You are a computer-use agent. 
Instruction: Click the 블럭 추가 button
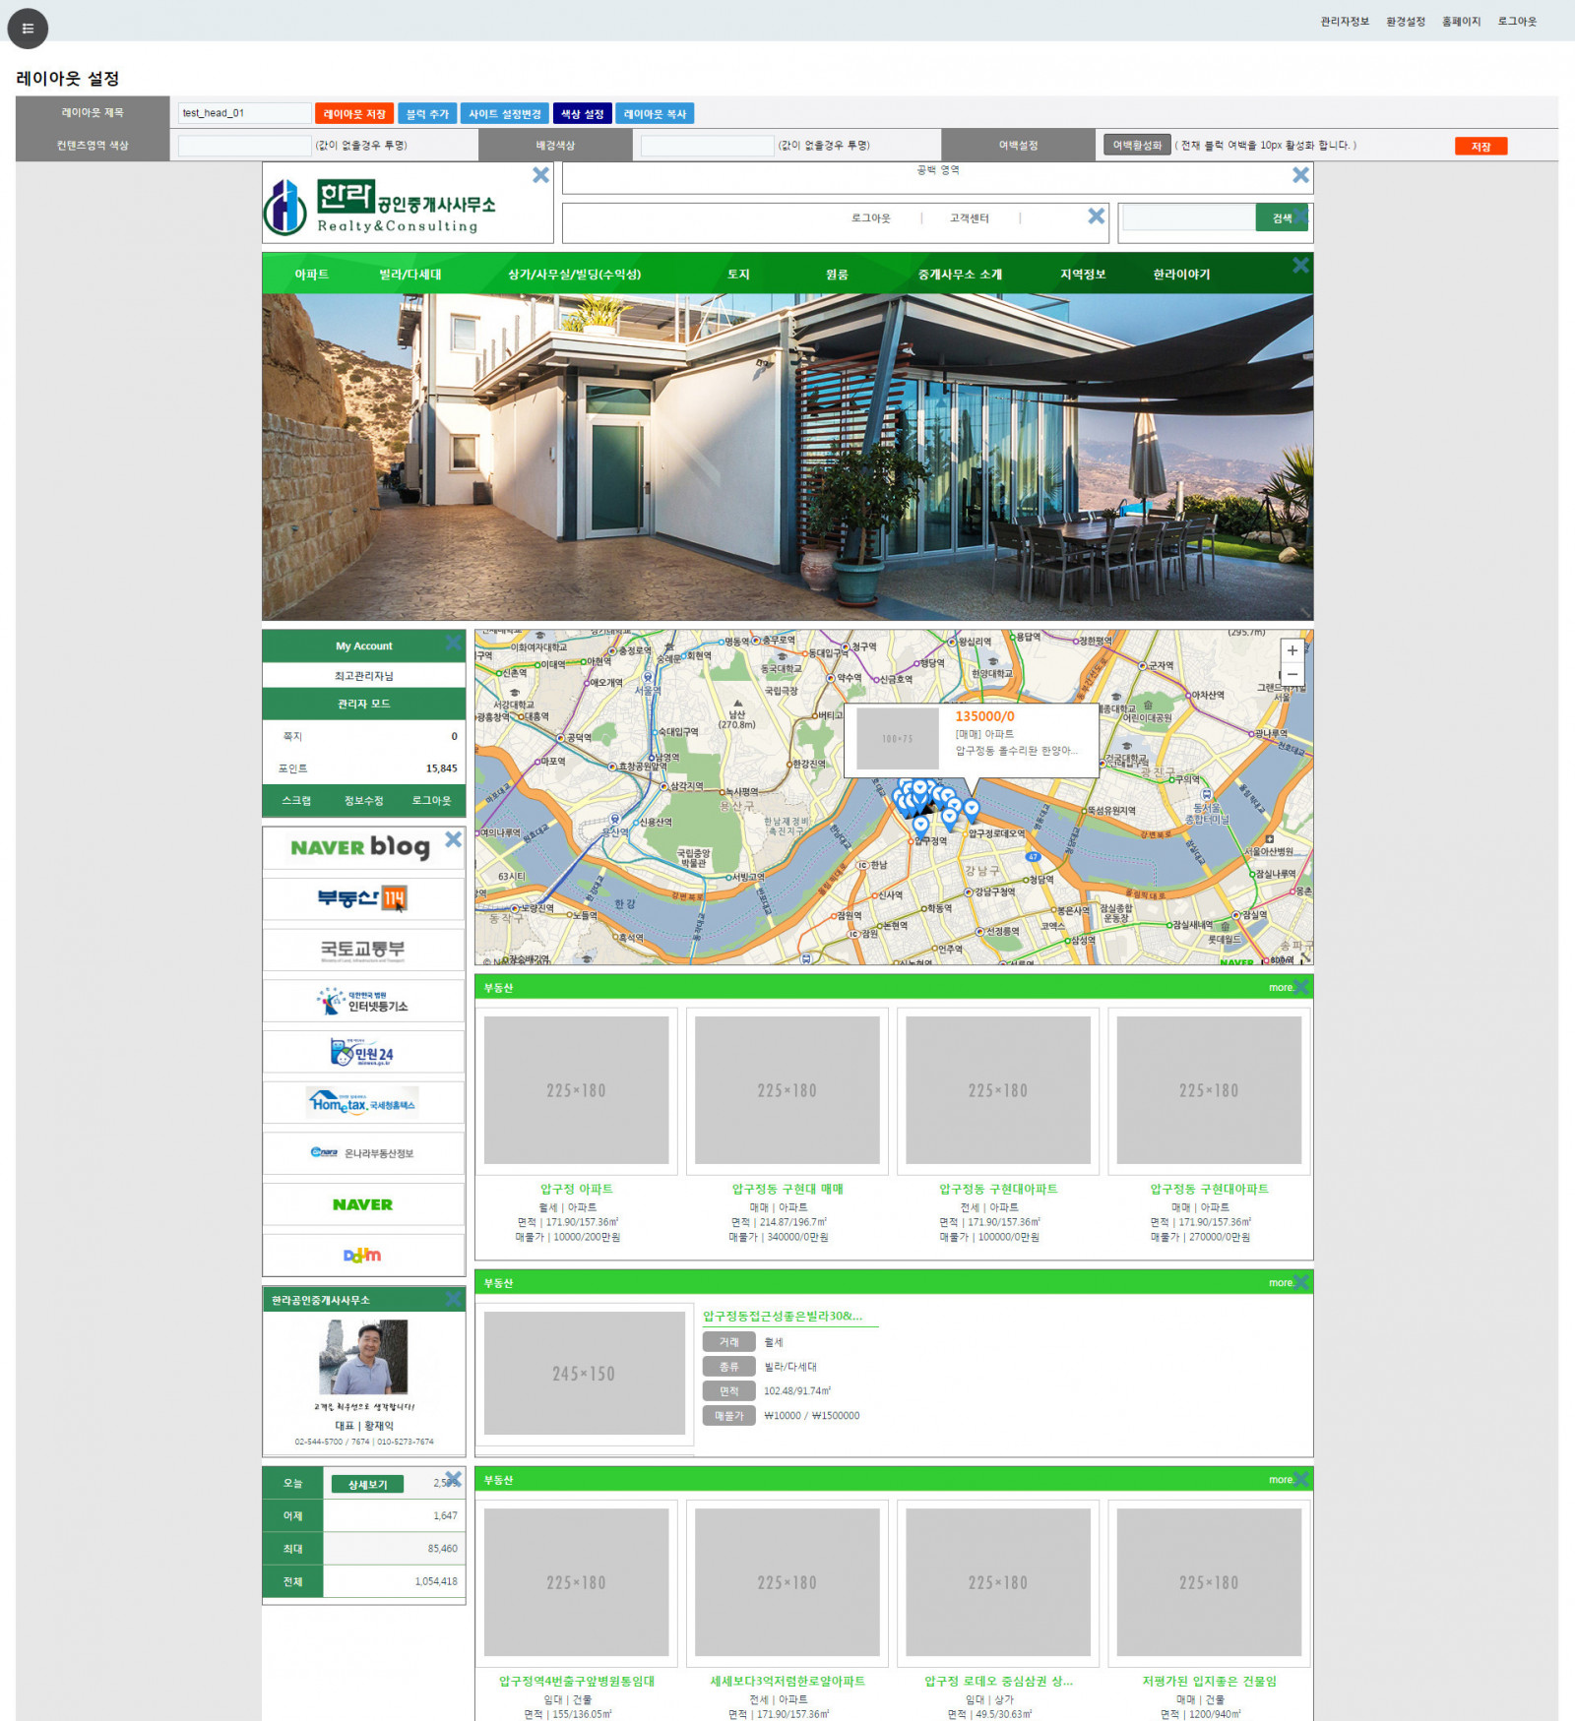pos(427,114)
